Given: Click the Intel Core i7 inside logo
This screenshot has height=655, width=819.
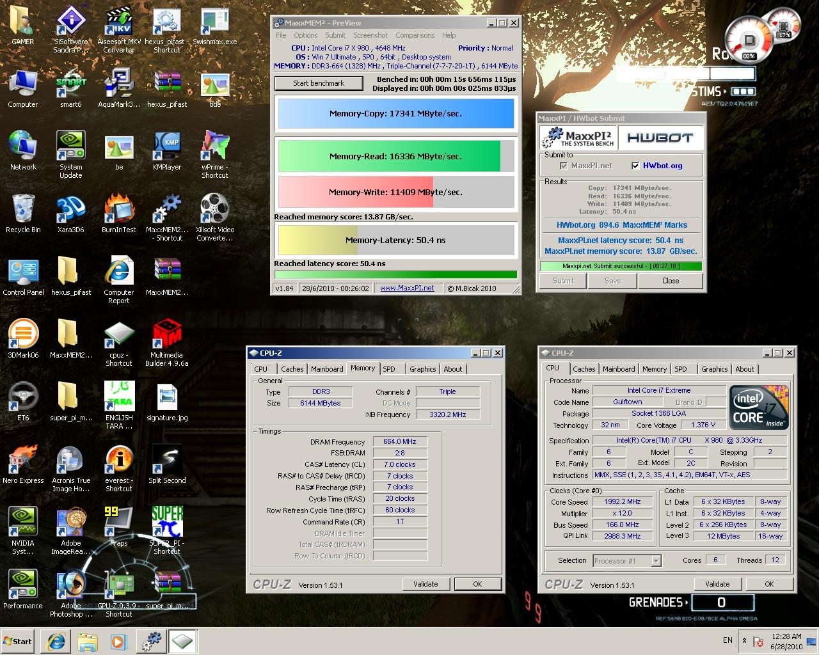Looking at the screenshot, I should pyautogui.click(x=760, y=407).
